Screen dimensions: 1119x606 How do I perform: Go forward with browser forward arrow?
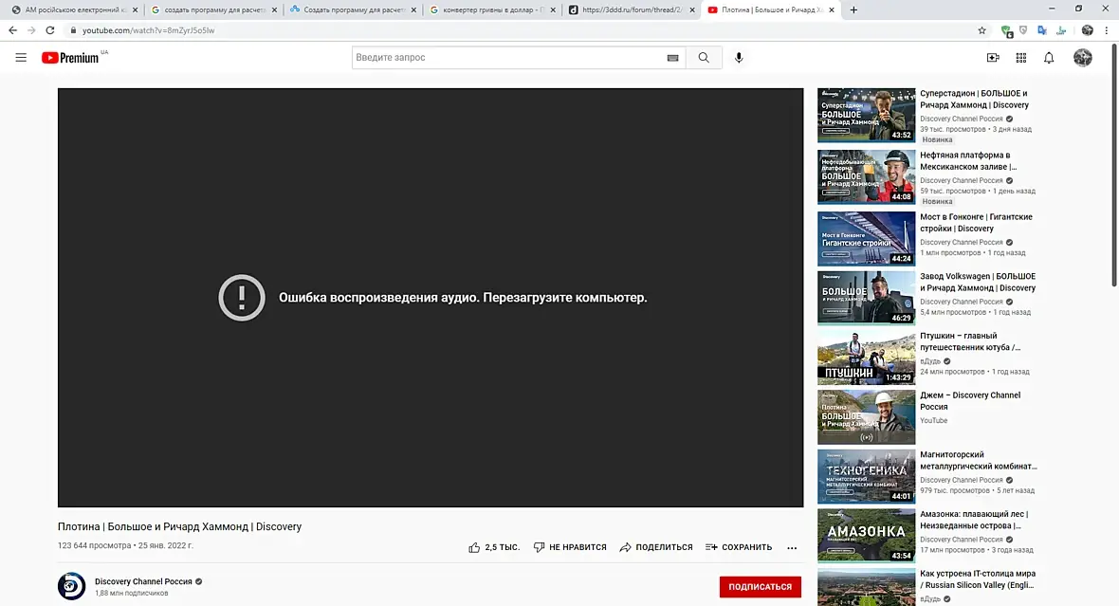[30, 30]
